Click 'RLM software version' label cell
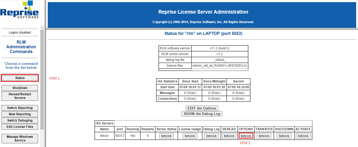358x147 pixels. (x=175, y=48)
